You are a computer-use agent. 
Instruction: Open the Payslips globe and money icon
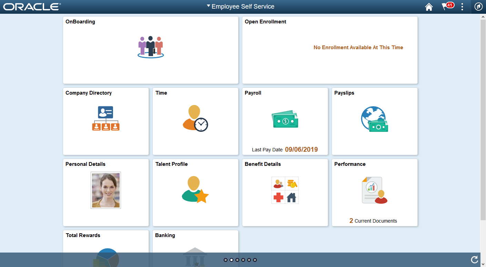pyautogui.click(x=375, y=119)
